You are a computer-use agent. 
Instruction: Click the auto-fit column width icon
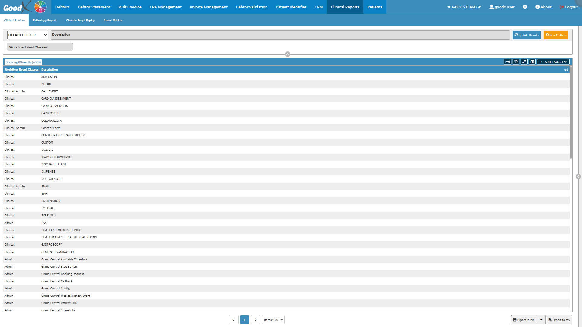point(507,62)
